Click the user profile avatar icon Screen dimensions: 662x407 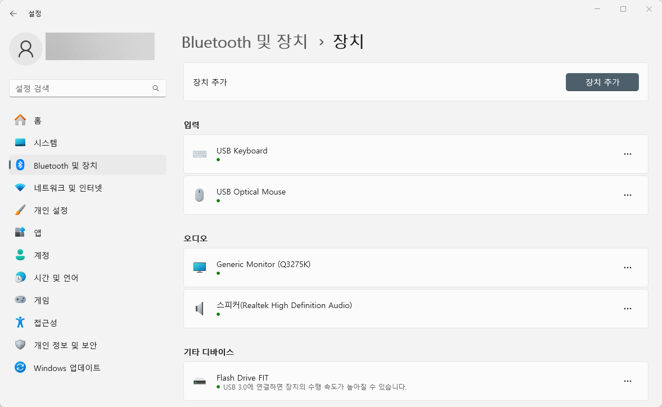click(26, 49)
